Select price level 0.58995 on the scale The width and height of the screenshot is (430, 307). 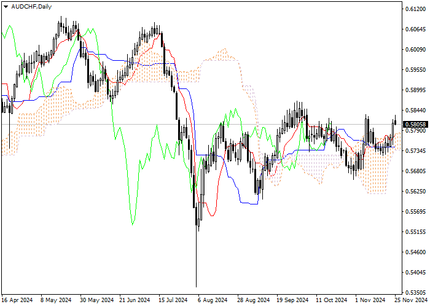point(416,90)
